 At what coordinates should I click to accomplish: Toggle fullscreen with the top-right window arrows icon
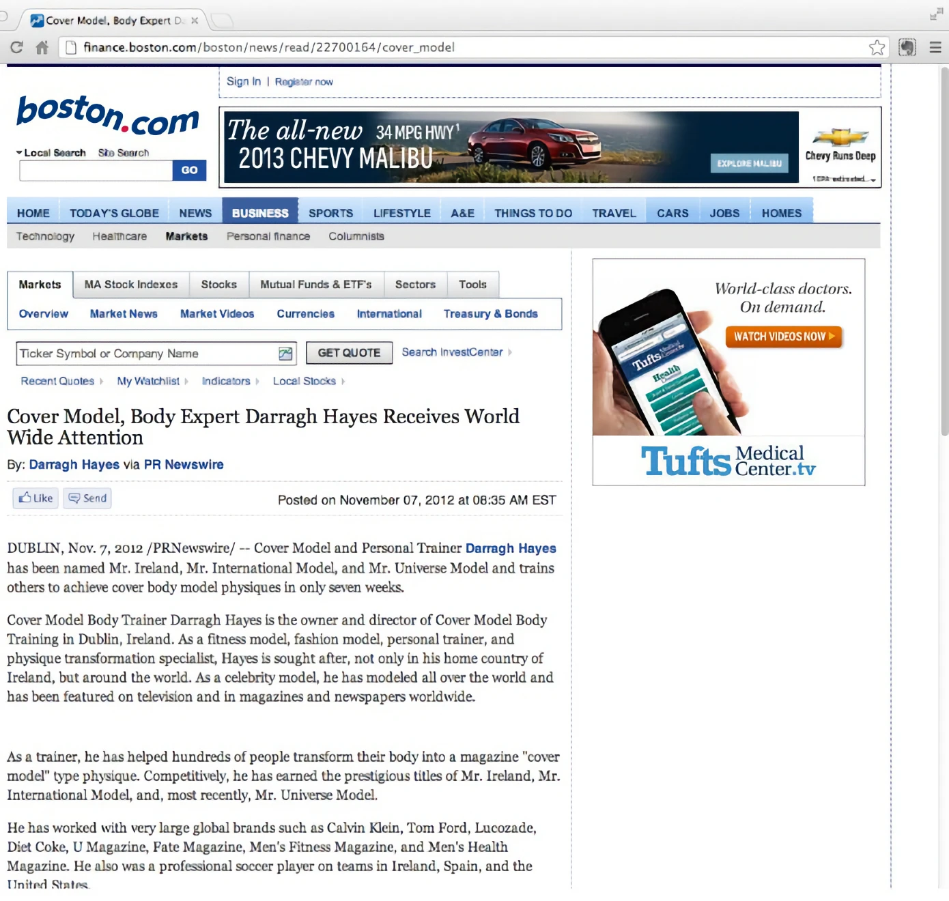pos(936,14)
